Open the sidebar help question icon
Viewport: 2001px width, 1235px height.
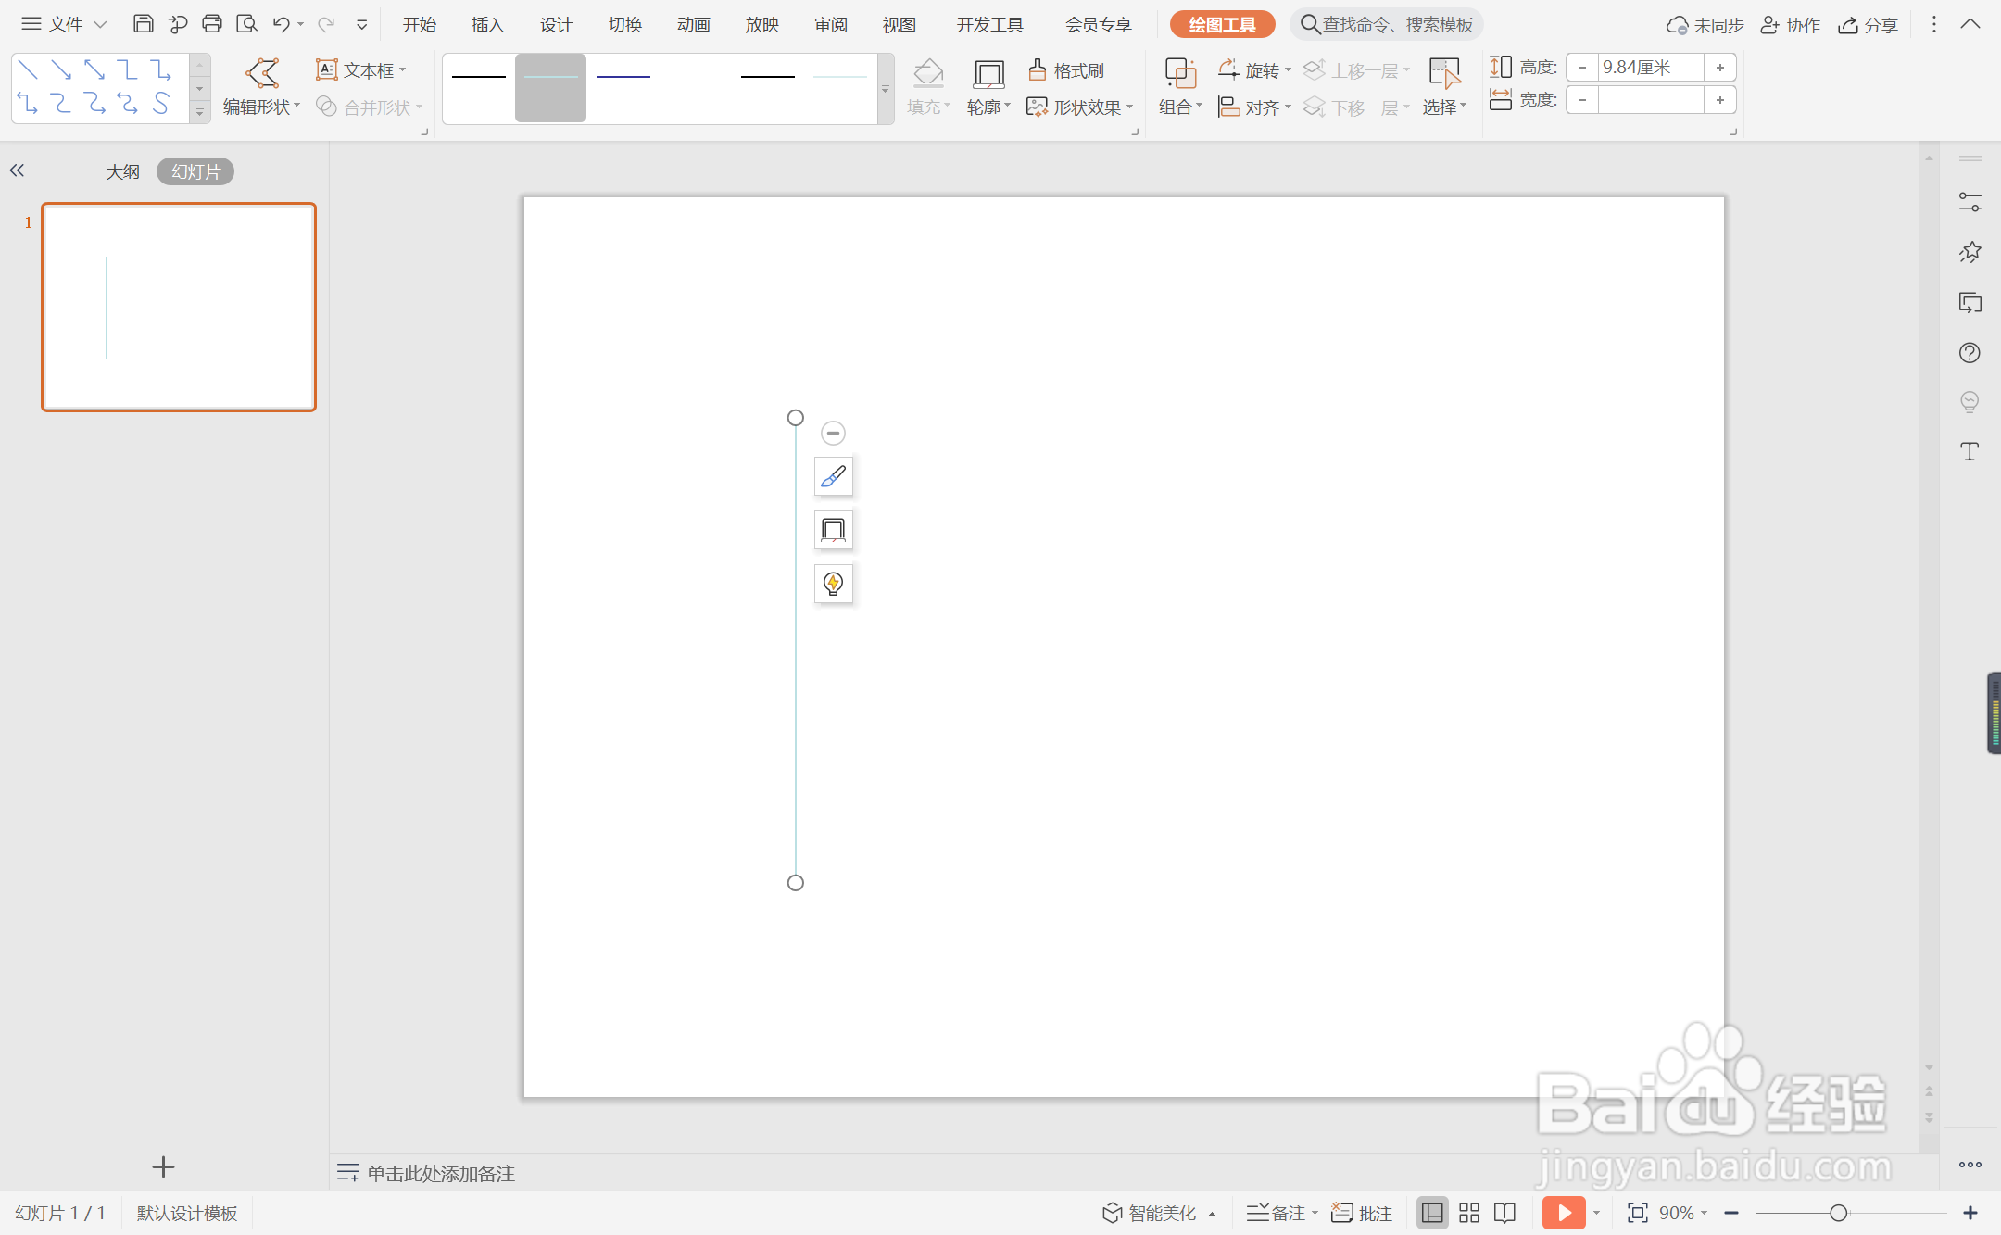coord(1970,352)
